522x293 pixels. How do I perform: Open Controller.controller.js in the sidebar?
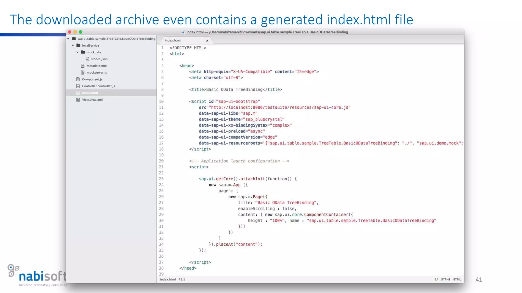[98, 86]
